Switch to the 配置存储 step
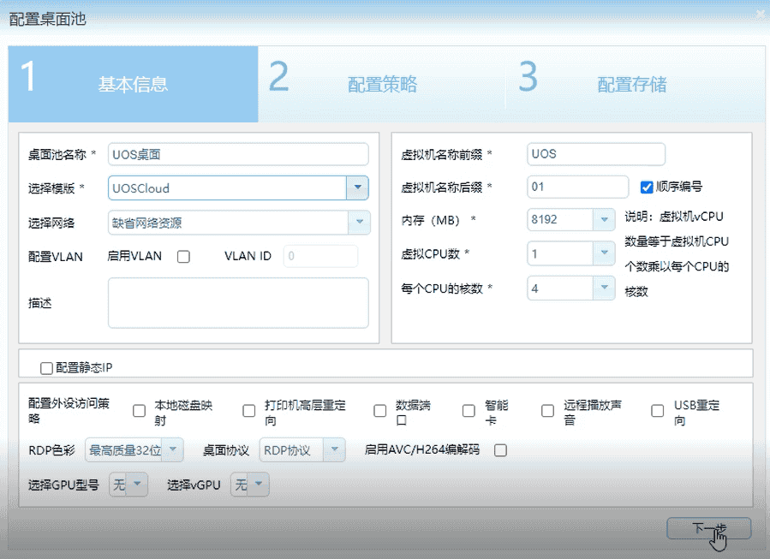The height and width of the screenshot is (559, 770). tap(632, 84)
